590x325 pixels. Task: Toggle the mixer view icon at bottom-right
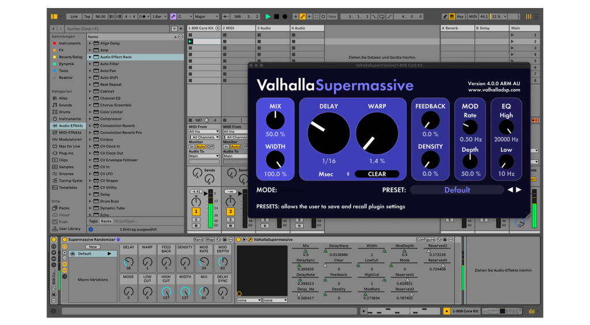point(532,311)
